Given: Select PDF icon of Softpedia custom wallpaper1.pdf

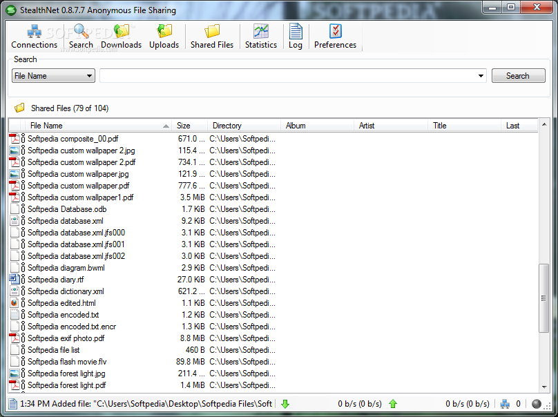Looking at the screenshot, I should coord(15,197).
